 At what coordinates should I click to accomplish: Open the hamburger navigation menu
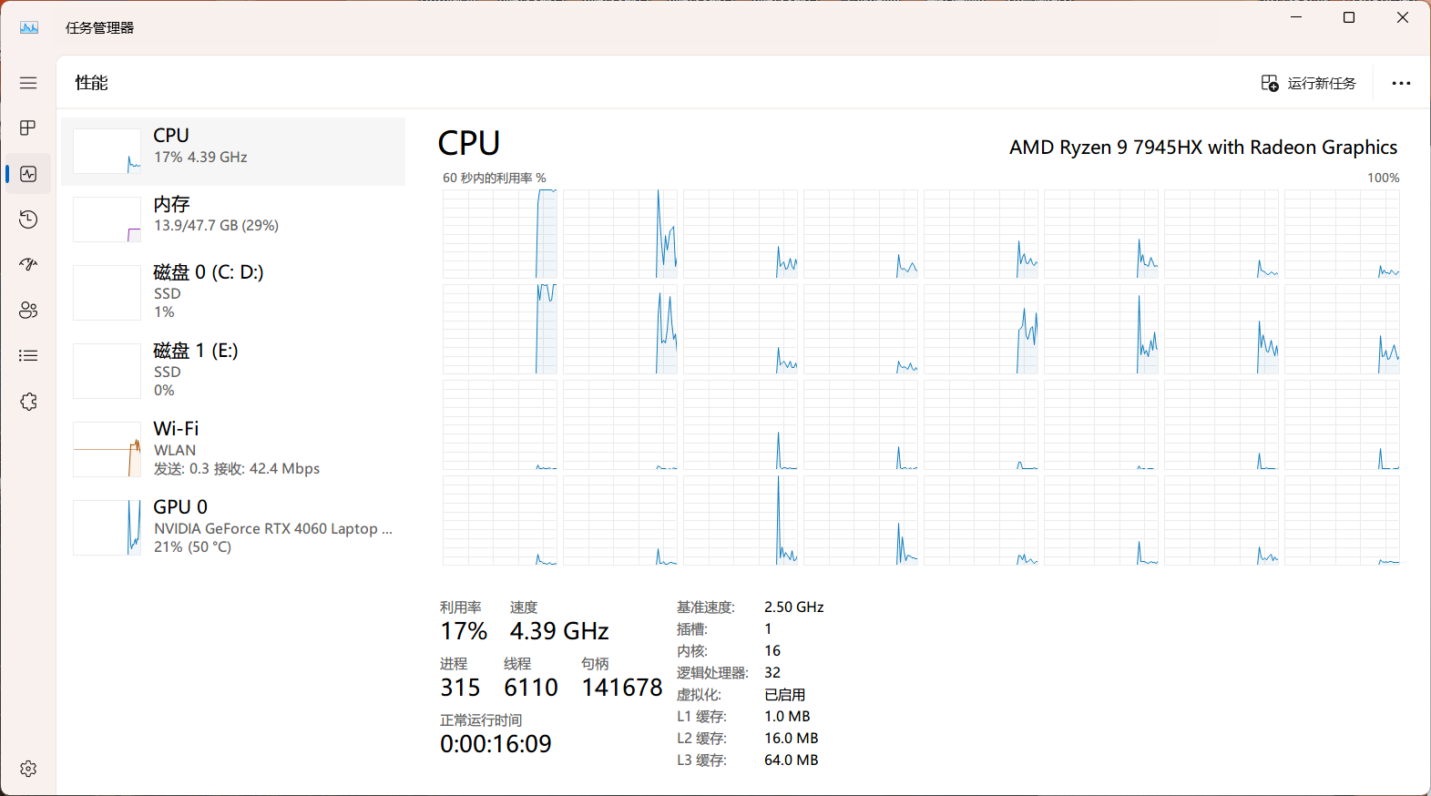28,83
